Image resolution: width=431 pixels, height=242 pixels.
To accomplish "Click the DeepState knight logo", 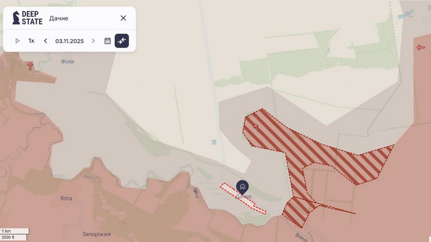I will click(x=16, y=18).
